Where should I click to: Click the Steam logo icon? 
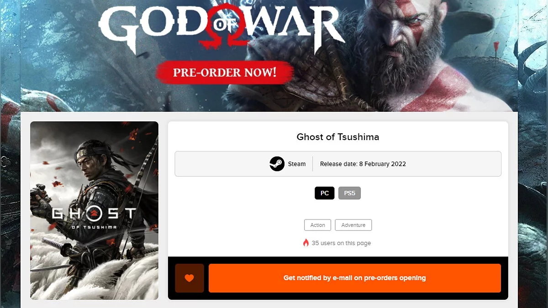tap(277, 164)
